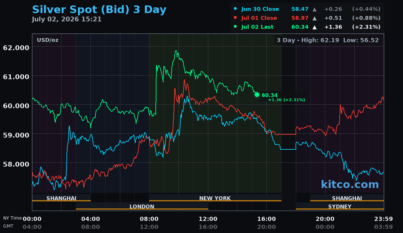Click the 59.000 y-axis label
403x233 pixels.
pyautogui.click(x=16, y=135)
